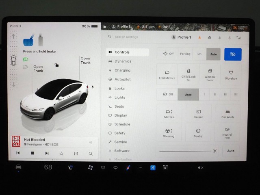The width and height of the screenshot is (260, 195).
Task: Adjust Steering wheel position
Action: [x=169, y=133]
